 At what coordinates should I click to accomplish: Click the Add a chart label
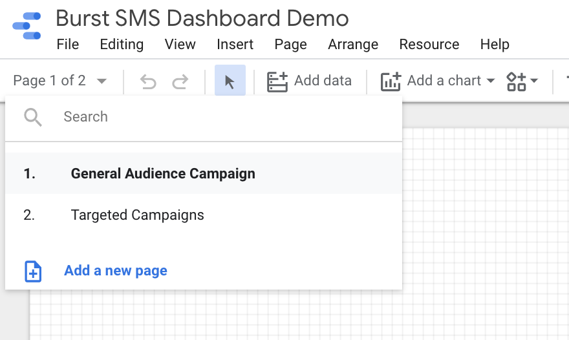coord(444,81)
